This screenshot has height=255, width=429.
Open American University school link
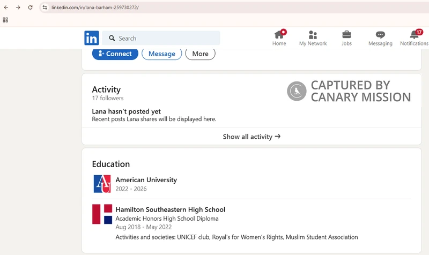pyautogui.click(x=146, y=180)
